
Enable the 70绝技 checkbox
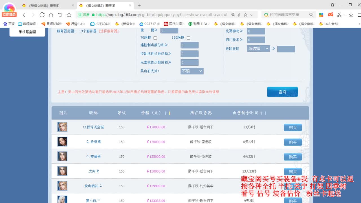155,37
